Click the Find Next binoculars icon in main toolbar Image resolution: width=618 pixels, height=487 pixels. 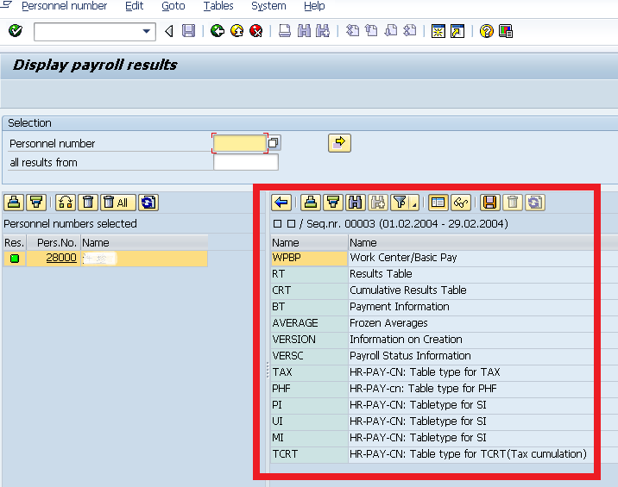pos(323,31)
